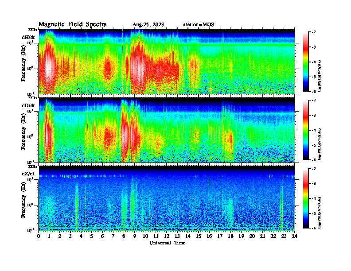Click the hour 11 tick label on the time axis
351x271 pixels.
tap(156, 236)
